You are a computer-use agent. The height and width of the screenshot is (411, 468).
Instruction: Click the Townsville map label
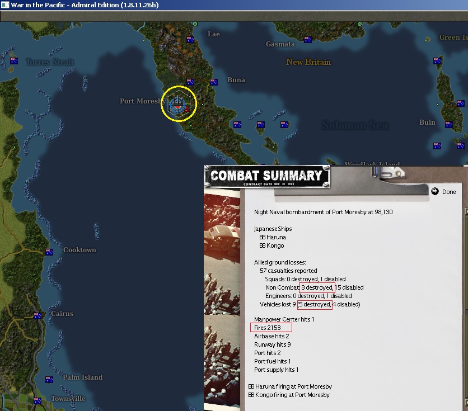point(68,399)
